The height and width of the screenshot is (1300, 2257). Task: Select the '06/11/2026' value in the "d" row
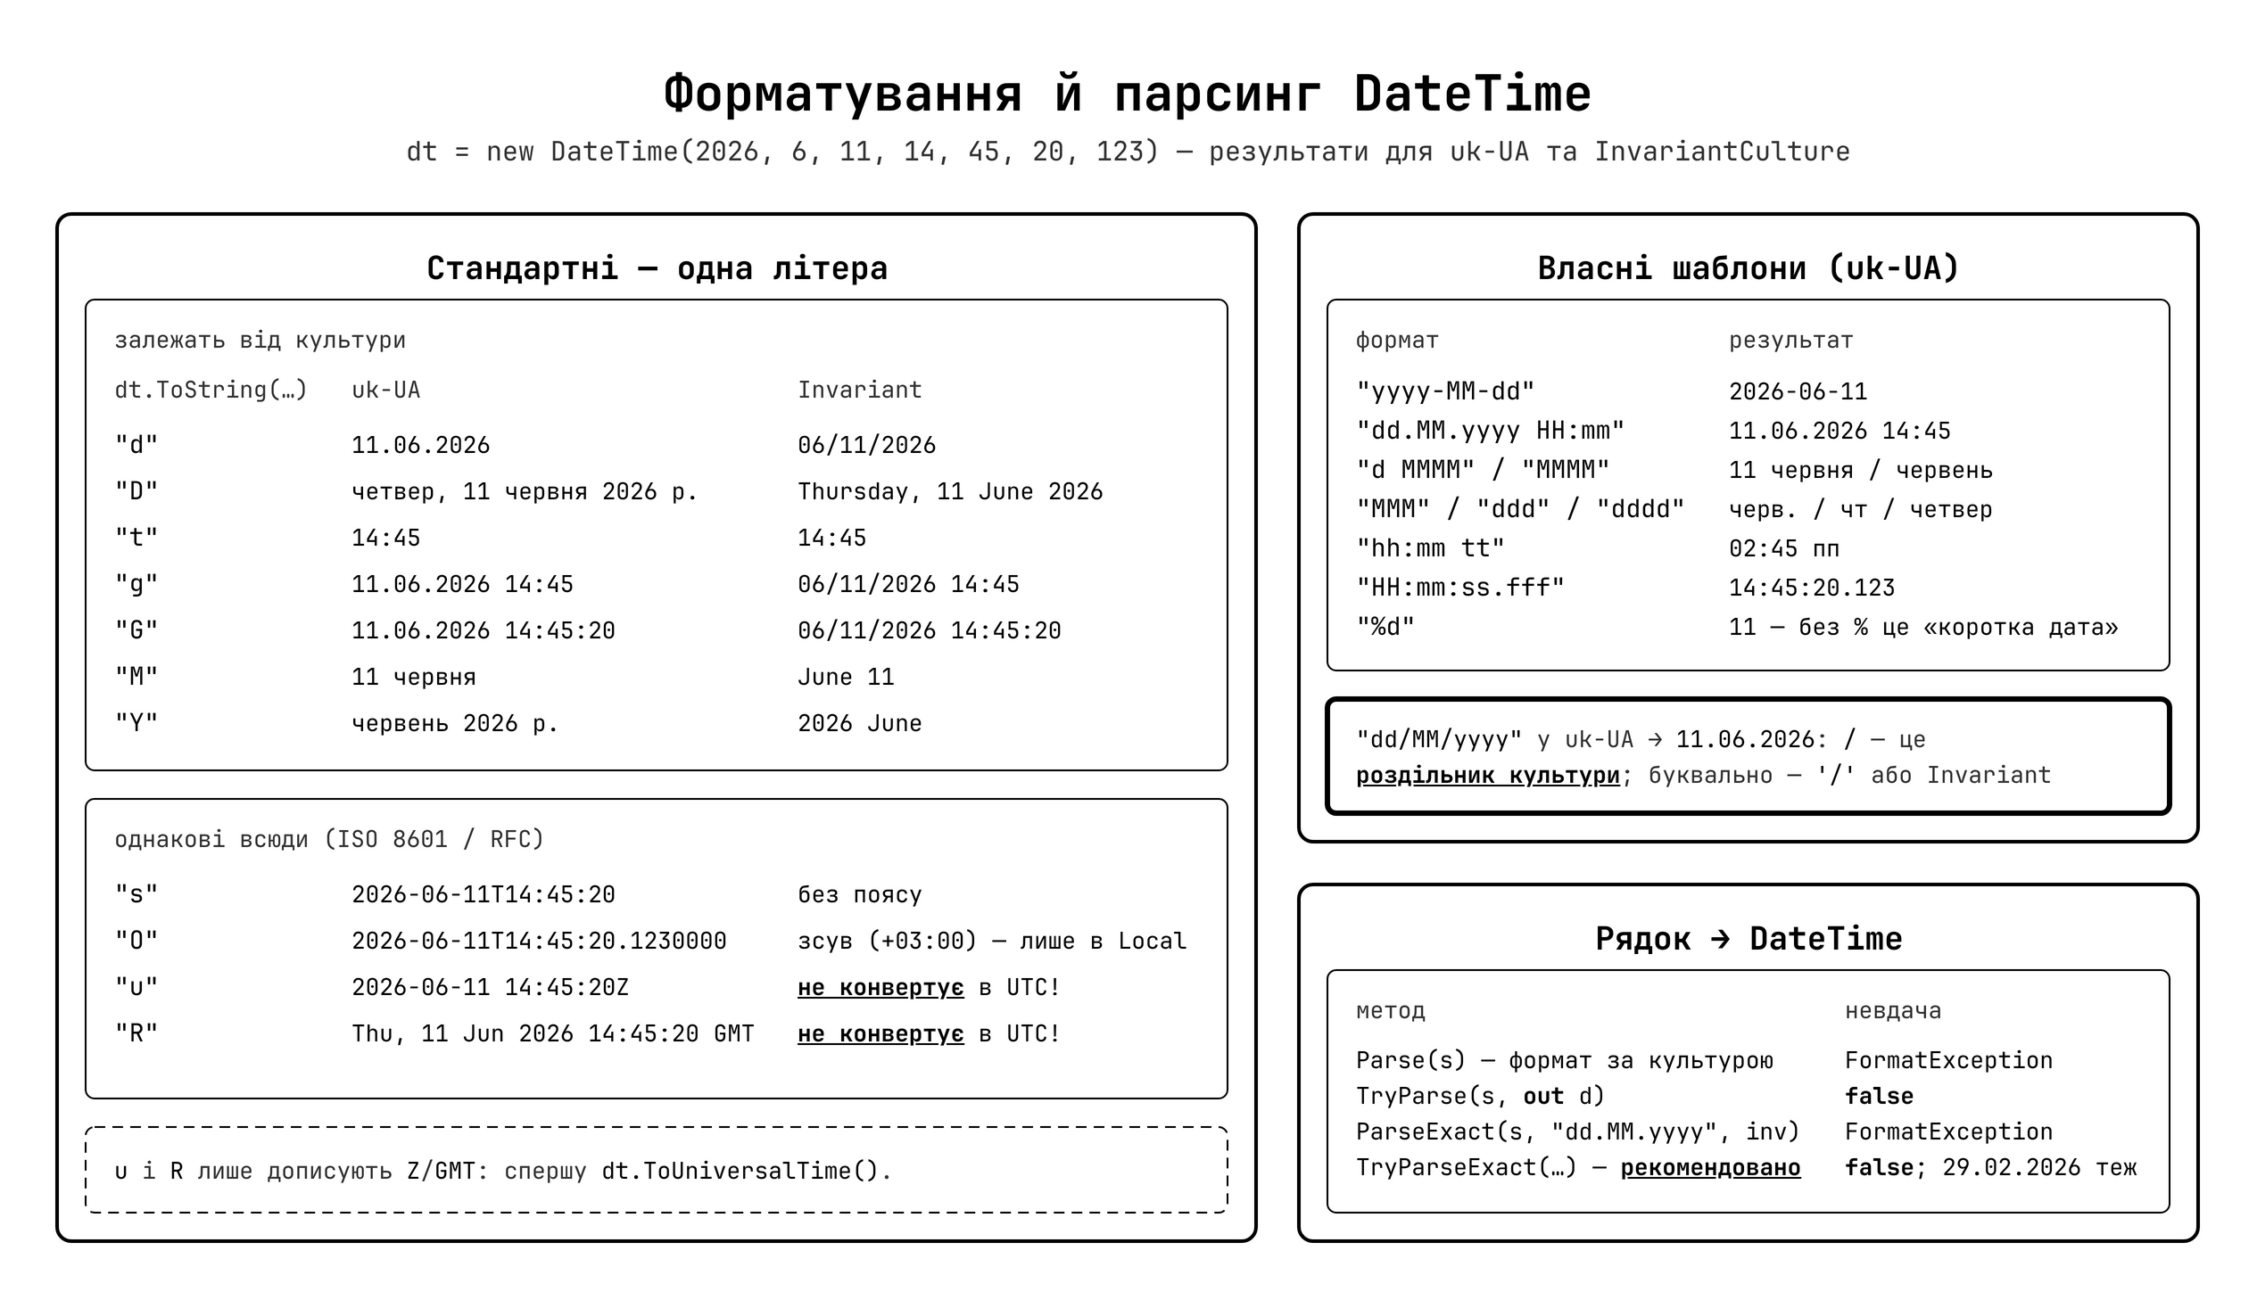click(866, 445)
